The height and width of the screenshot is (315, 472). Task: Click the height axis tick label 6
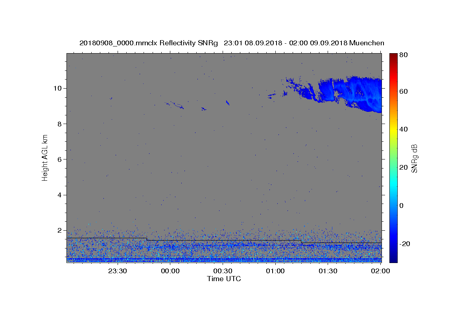(x=60, y=159)
